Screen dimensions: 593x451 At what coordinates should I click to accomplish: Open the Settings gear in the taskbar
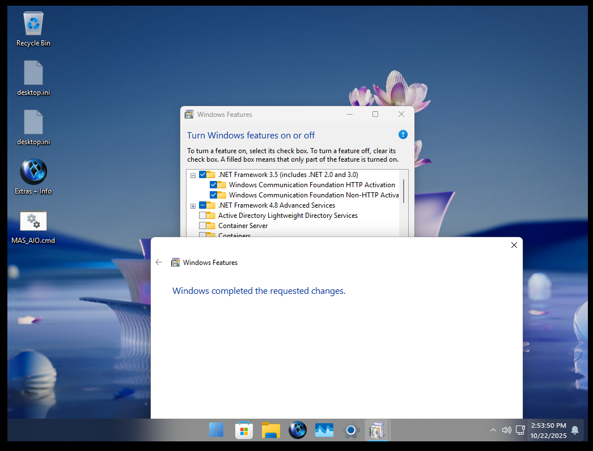coord(350,430)
